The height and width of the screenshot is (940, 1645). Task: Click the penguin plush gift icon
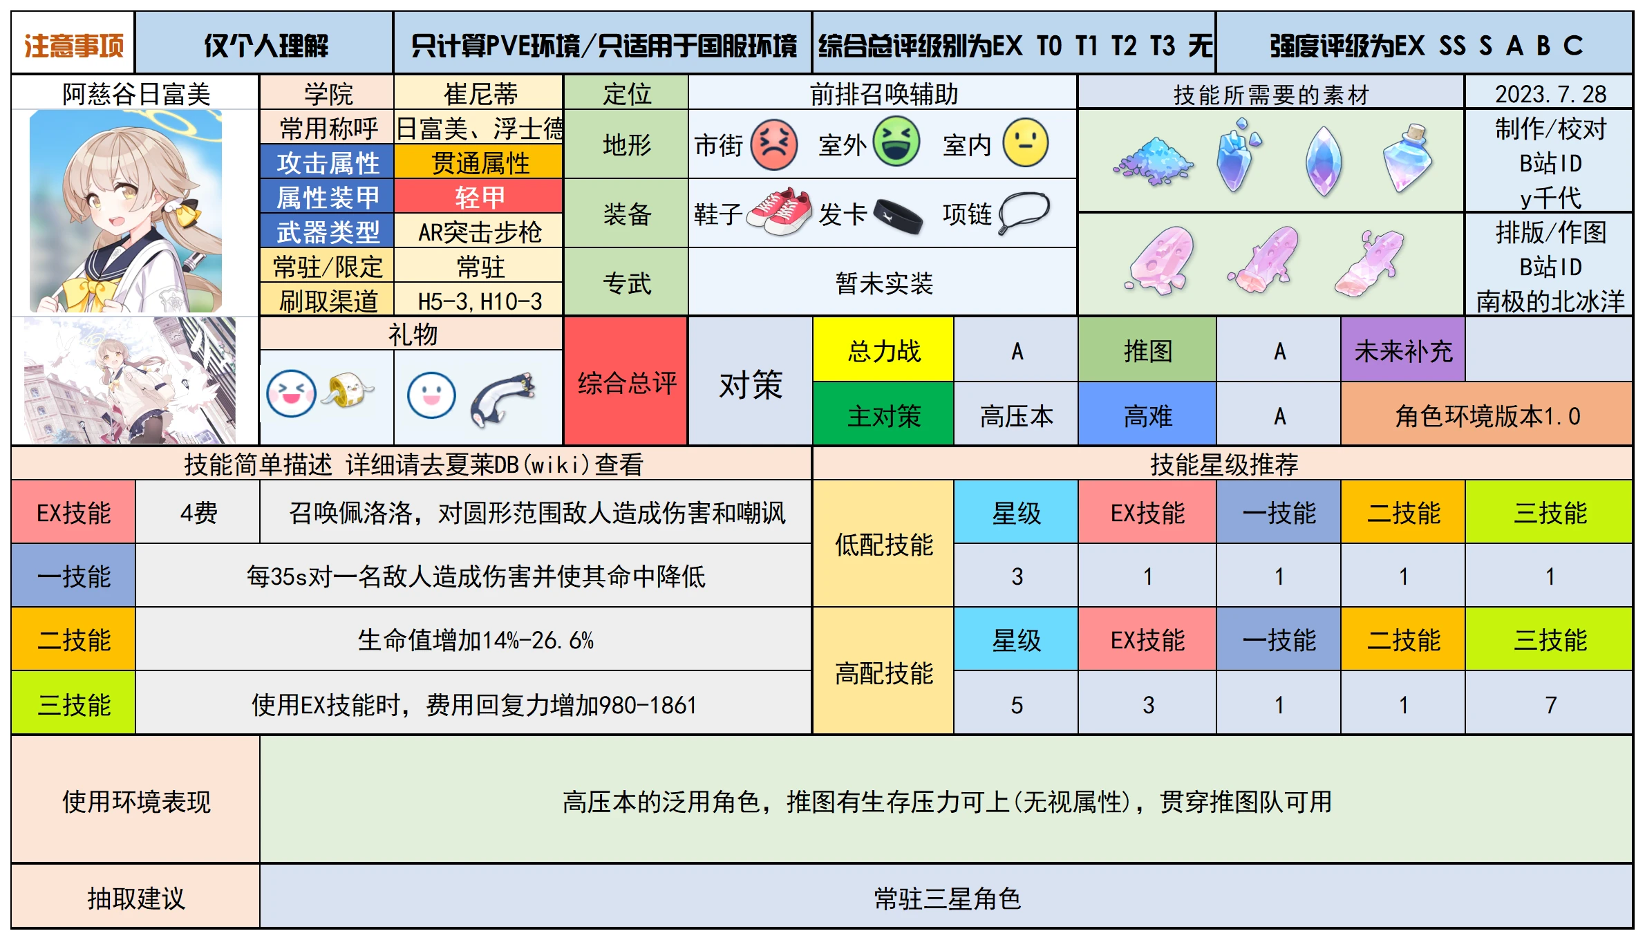coord(502,399)
